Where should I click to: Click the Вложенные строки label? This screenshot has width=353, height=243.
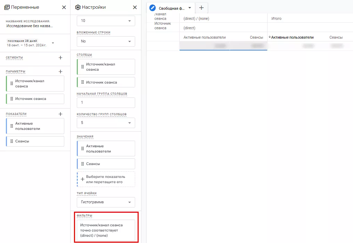click(x=93, y=32)
